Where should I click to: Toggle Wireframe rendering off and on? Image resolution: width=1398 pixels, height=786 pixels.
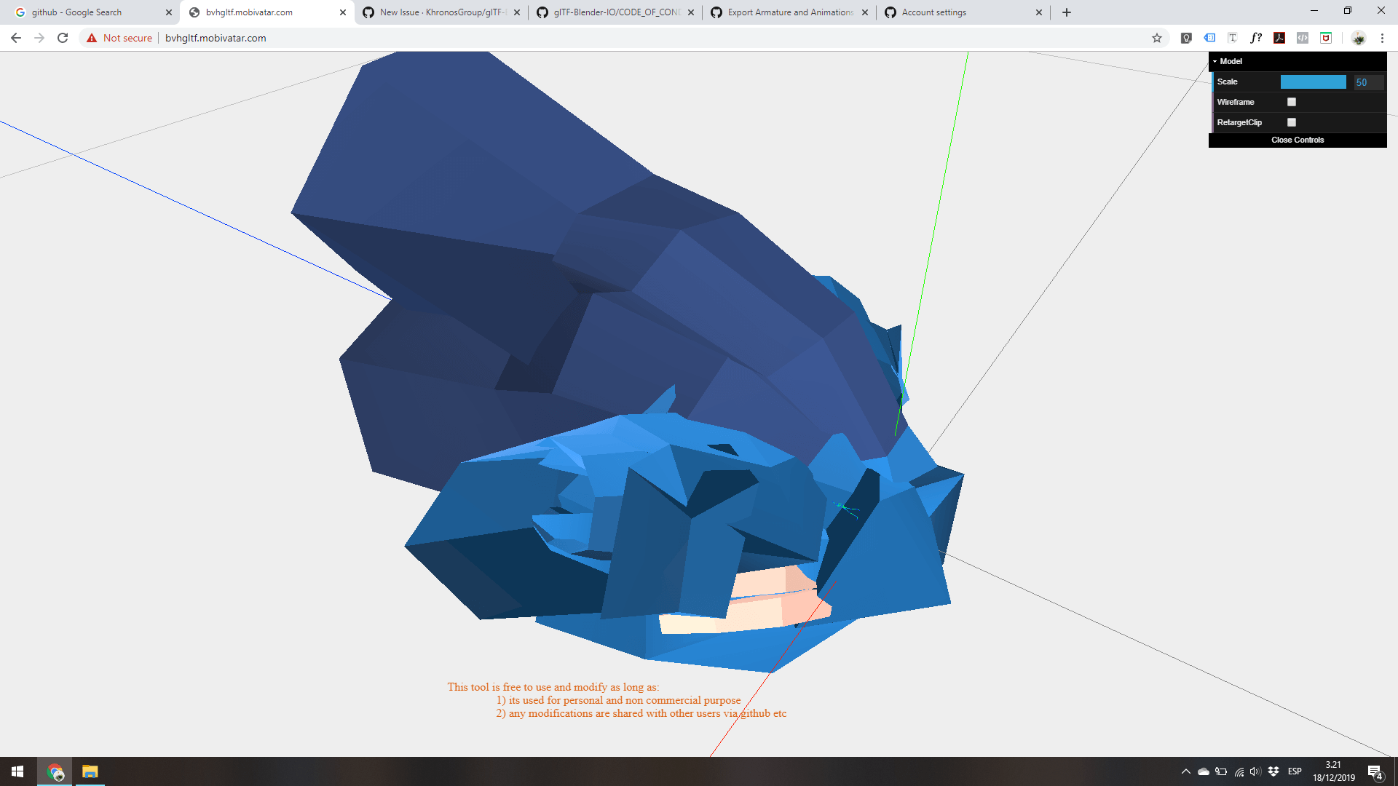[1292, 102]
